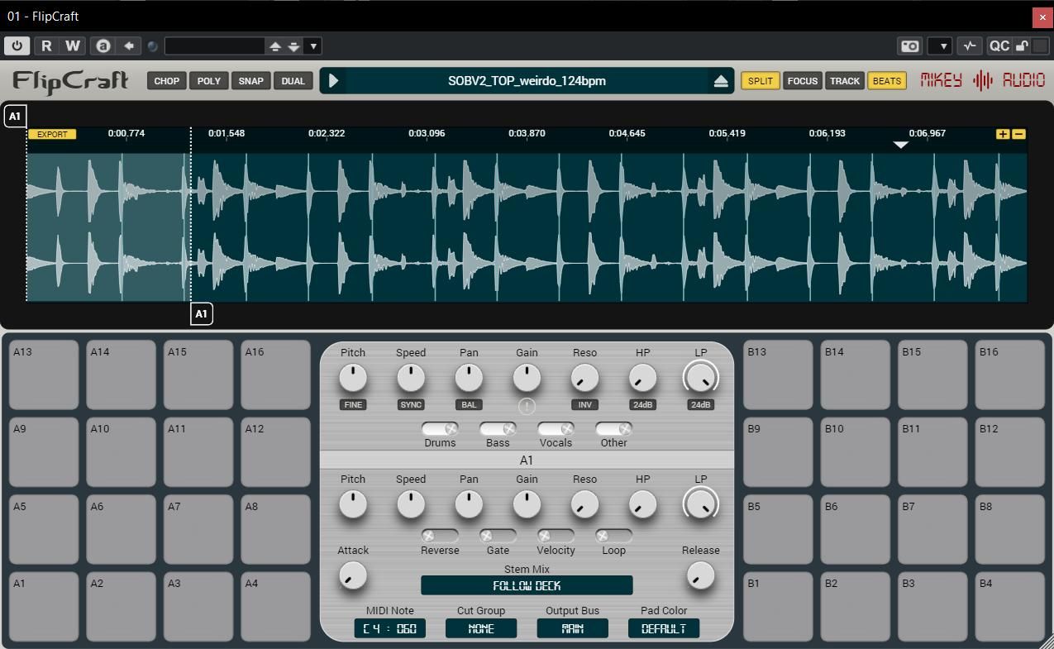
Task: Trigger pad B13
Action: point(777,375)
